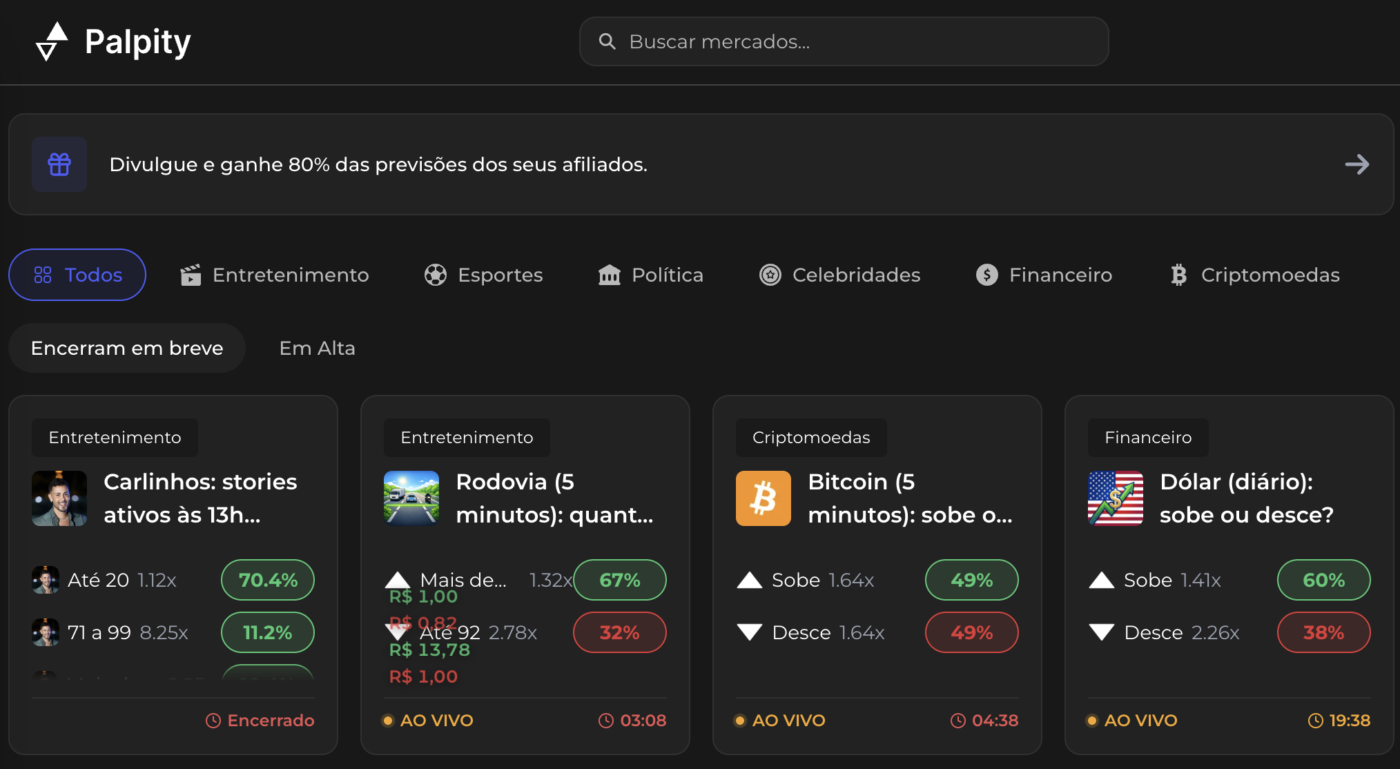Select the Todos category tab
1400x769 pixels.
[77, 274]
